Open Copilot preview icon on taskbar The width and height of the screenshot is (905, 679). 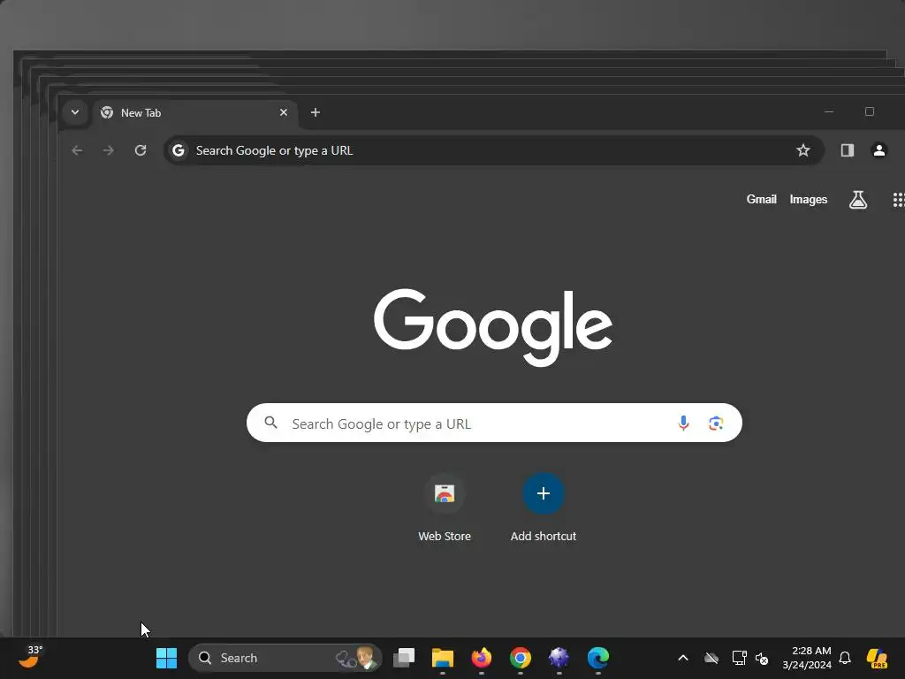[x=877, y=658]
